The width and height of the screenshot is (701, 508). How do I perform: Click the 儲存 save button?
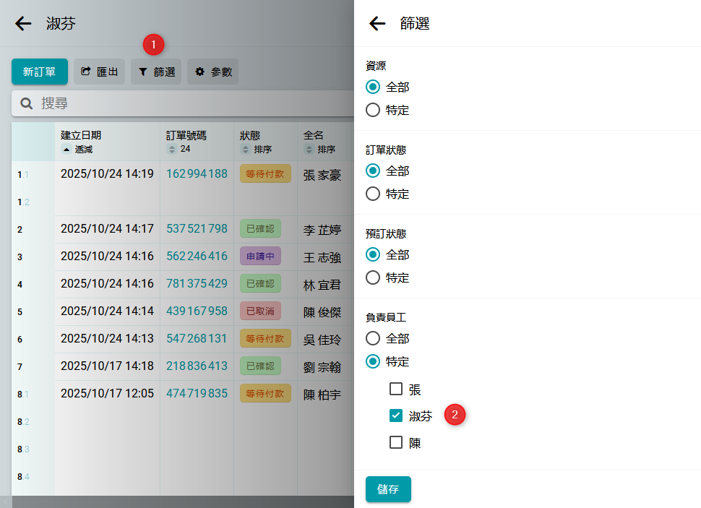388,489
